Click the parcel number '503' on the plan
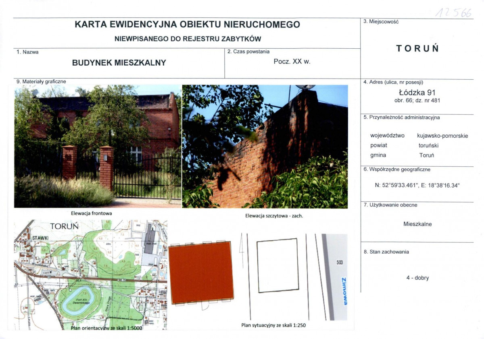Viewport: 484px width, 339px height. (x=339, y=263)
